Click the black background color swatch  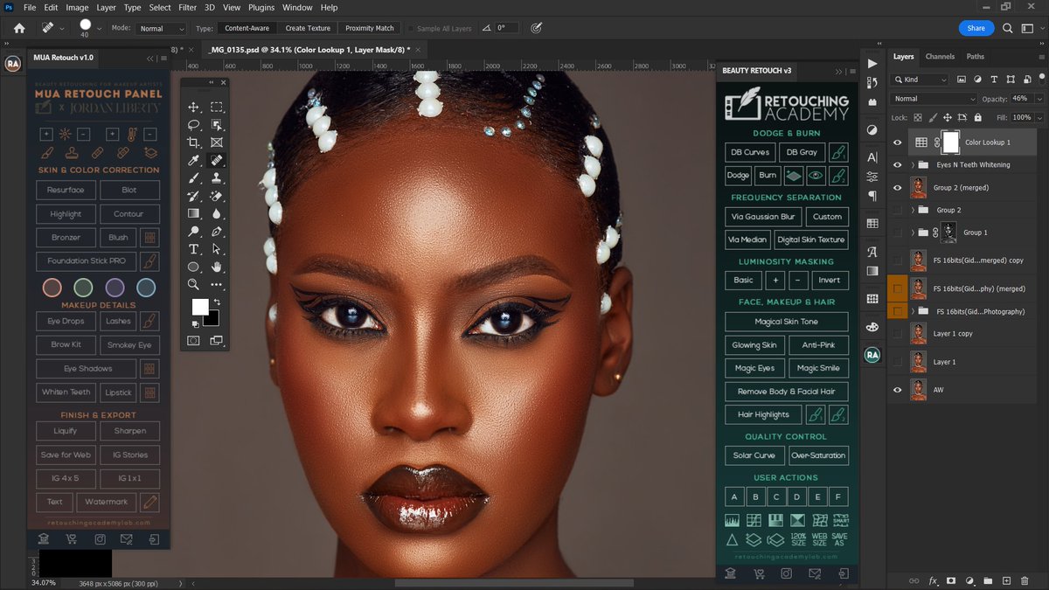(212, 319)
